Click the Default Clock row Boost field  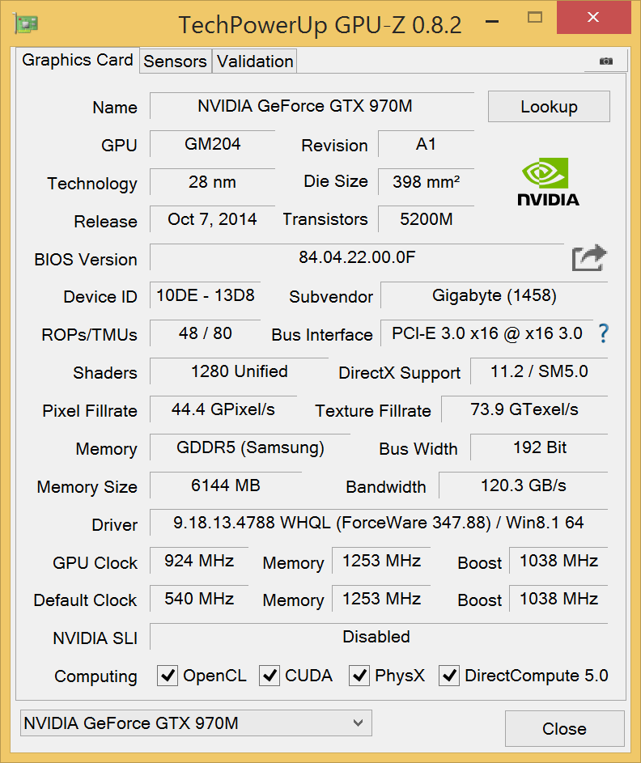(558, 599)
